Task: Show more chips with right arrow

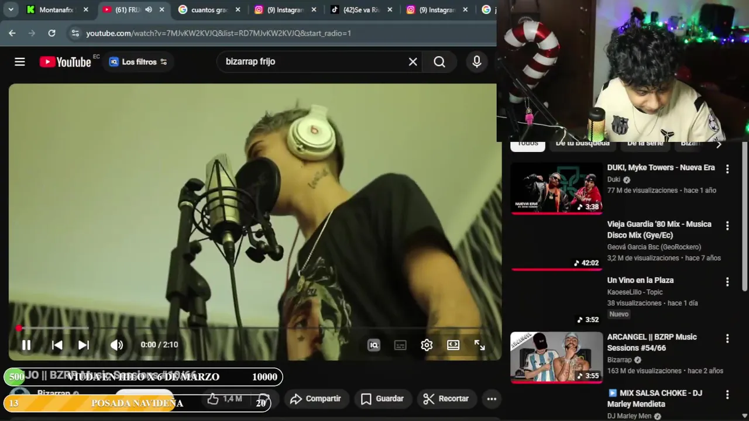Action: pos(719,144)
